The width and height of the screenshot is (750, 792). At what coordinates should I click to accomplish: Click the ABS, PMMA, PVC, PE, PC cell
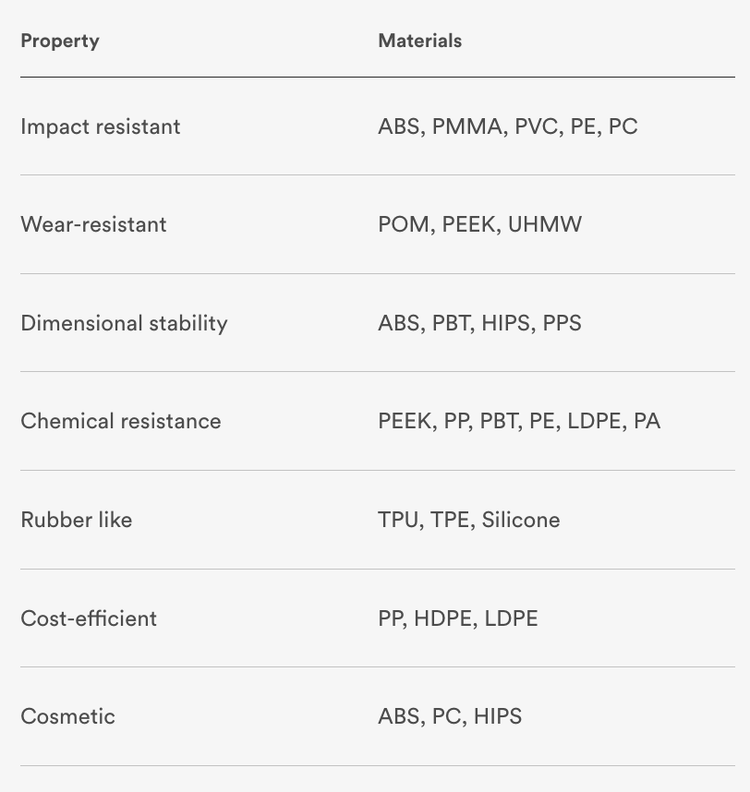point(507,126)
